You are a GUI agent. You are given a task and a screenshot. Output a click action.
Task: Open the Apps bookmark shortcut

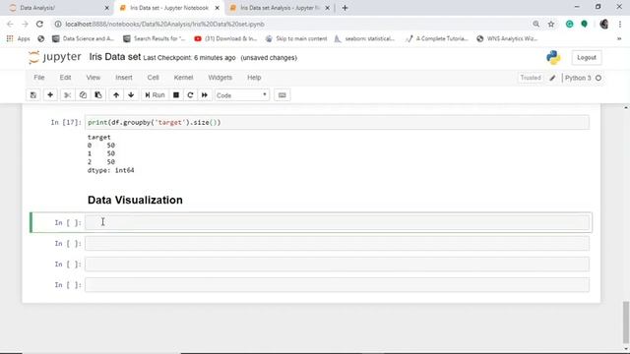[18, 38]
